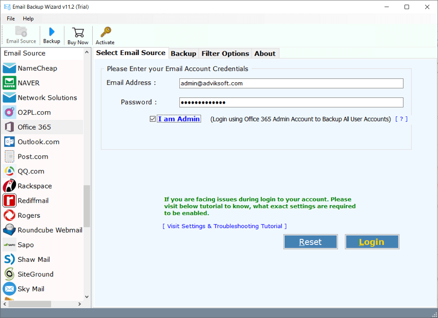Viewport: 438px width, 318px height.
Task: Open Visit Settings & Troubleshooting Tutorial link
Action: (x=225, y=226)
